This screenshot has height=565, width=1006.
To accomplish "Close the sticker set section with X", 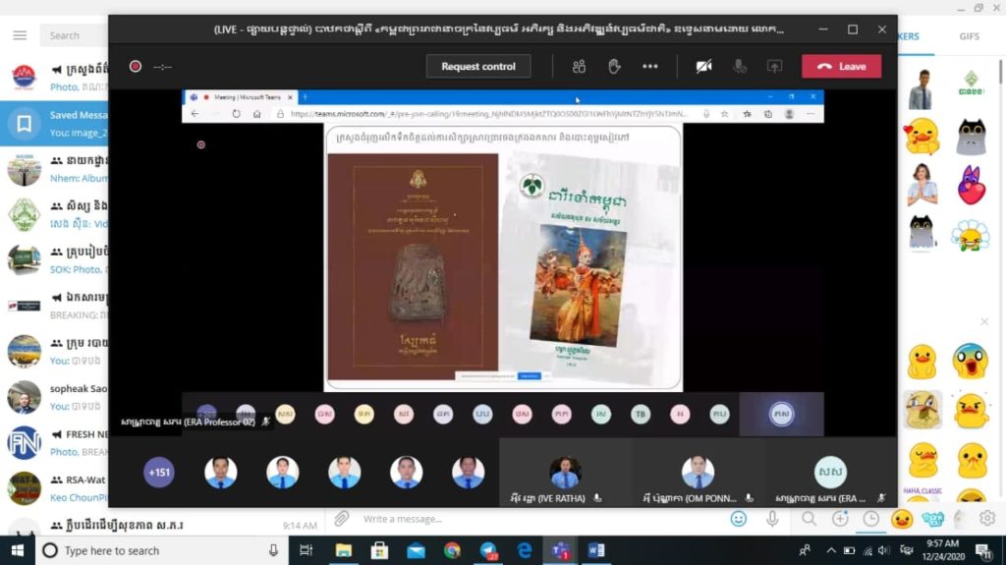I will [984, 321].
